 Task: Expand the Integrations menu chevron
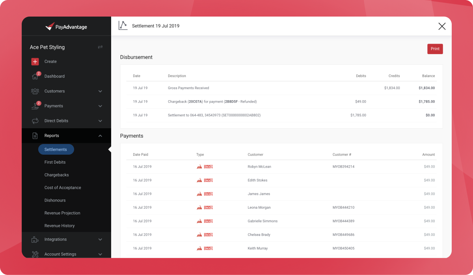100,239
